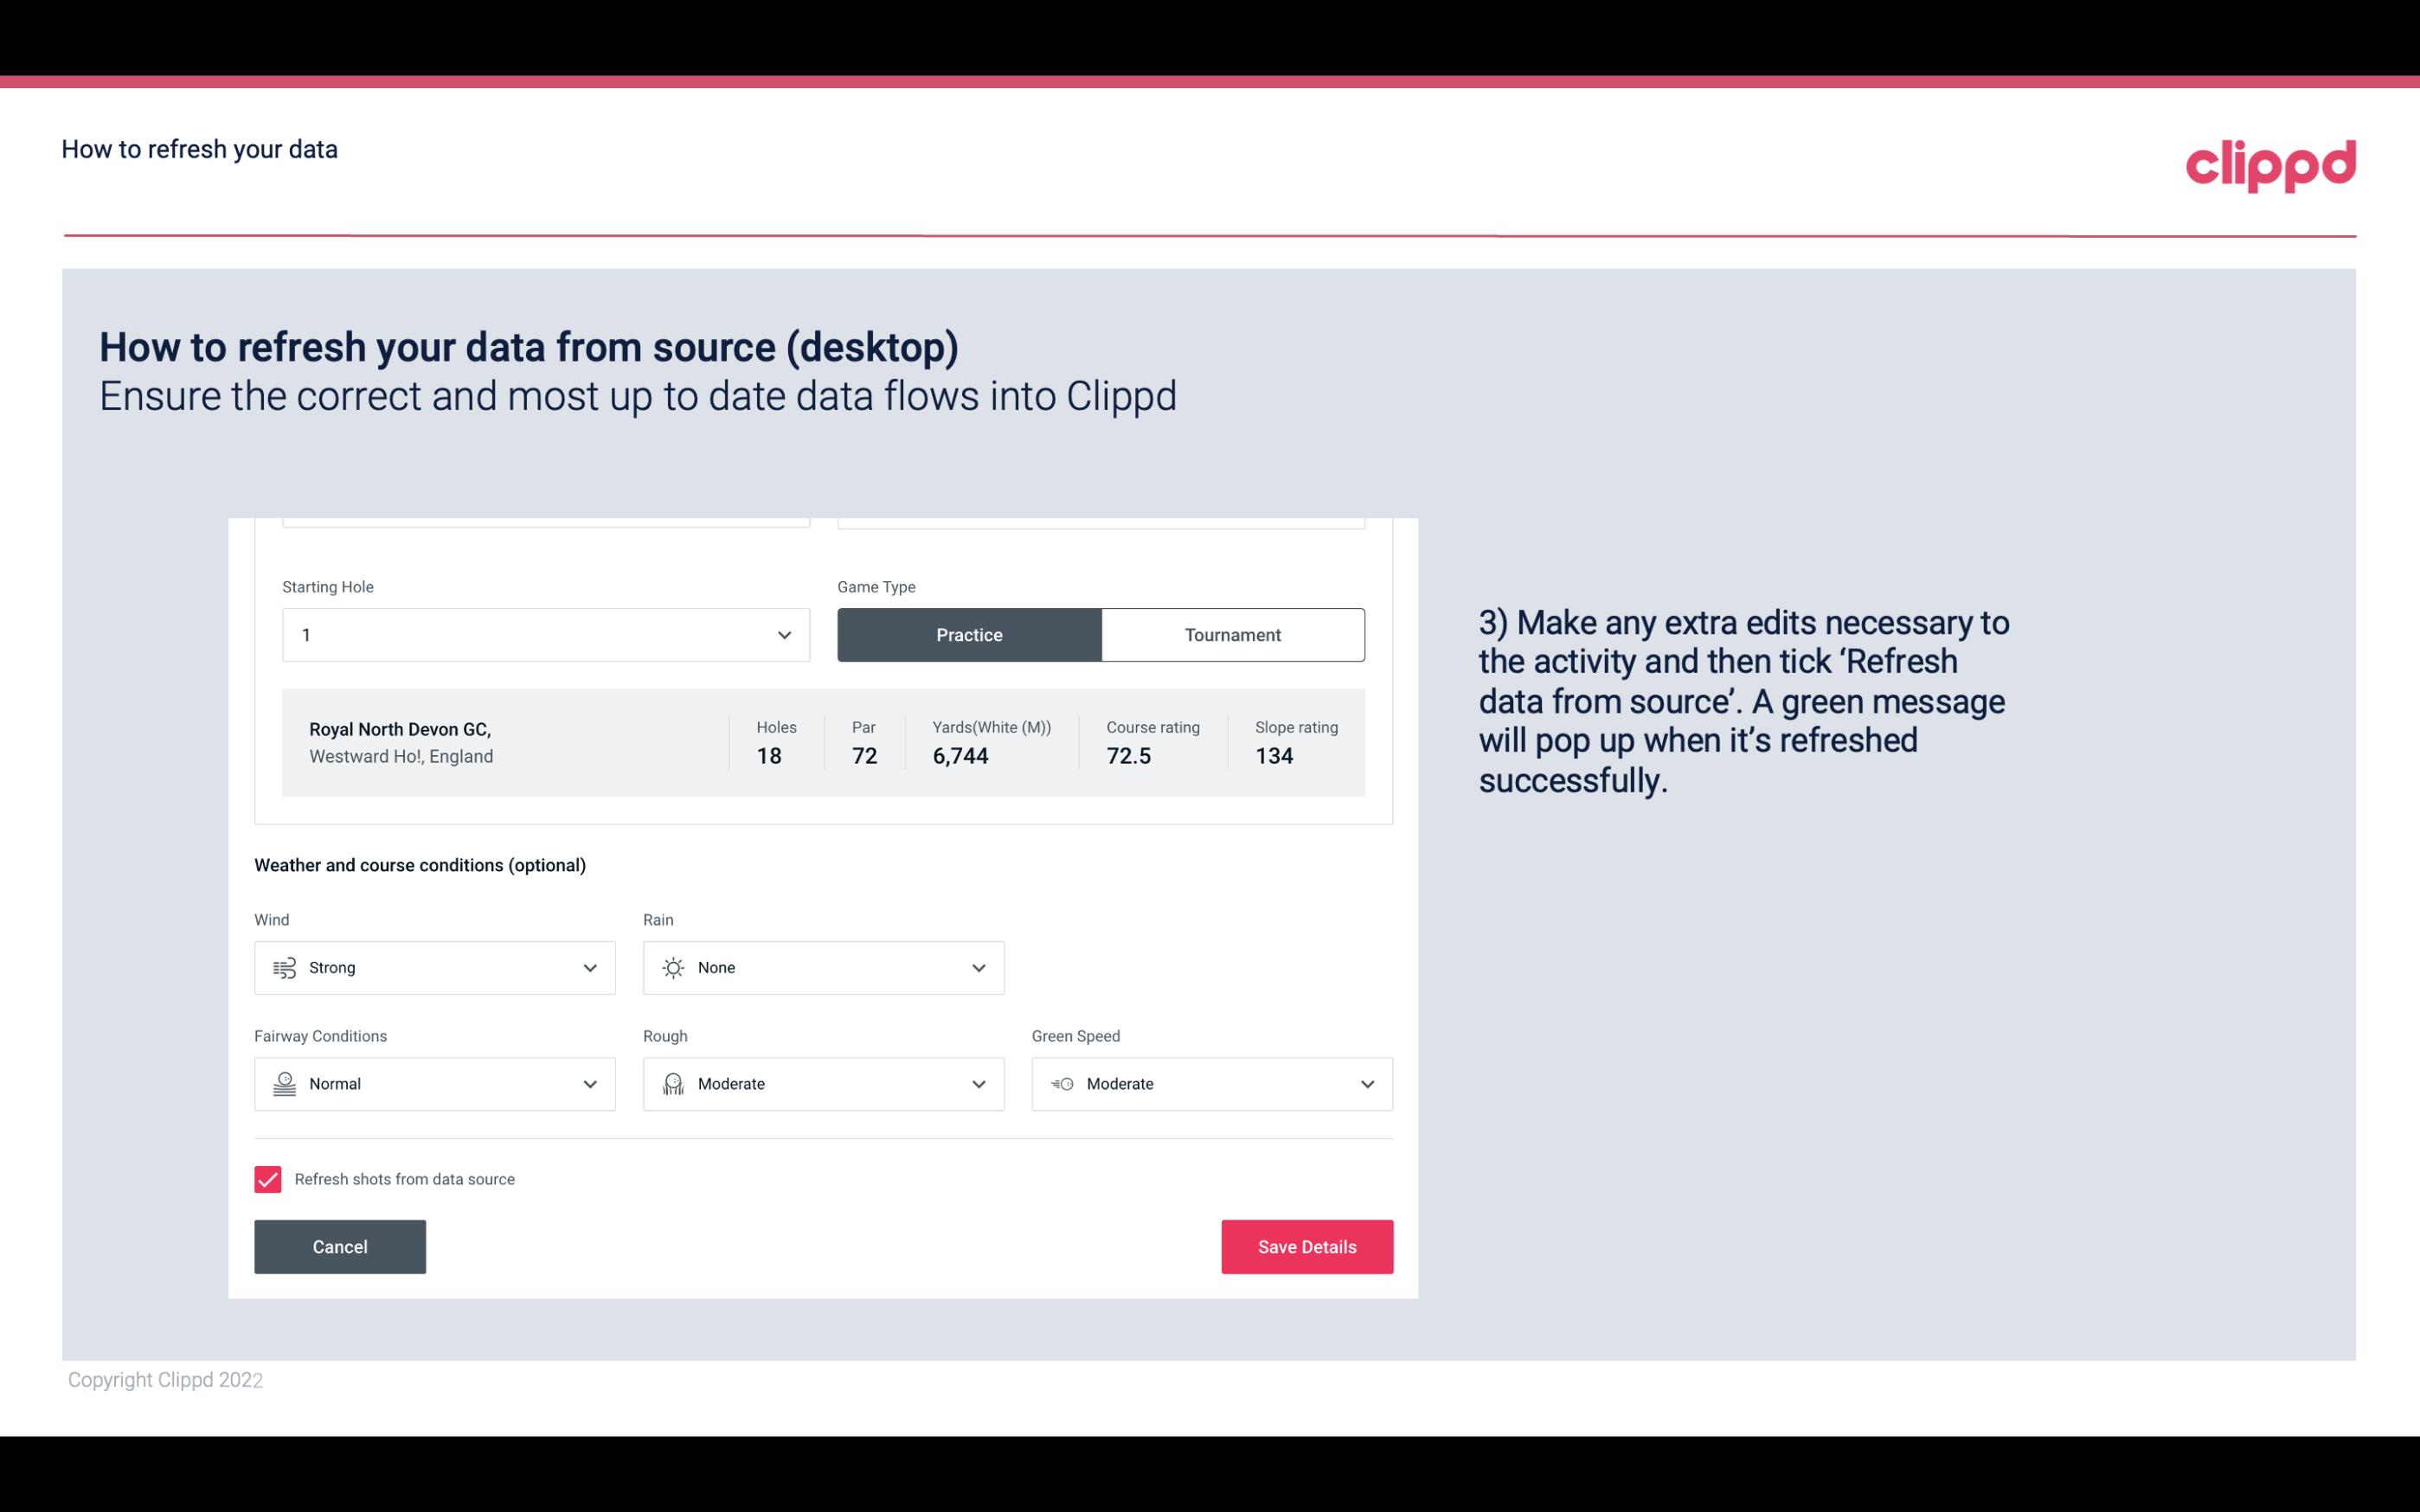2420x1512 pixels.
Task: Toggle Tournament game type selection
Action: point(1232,634)
